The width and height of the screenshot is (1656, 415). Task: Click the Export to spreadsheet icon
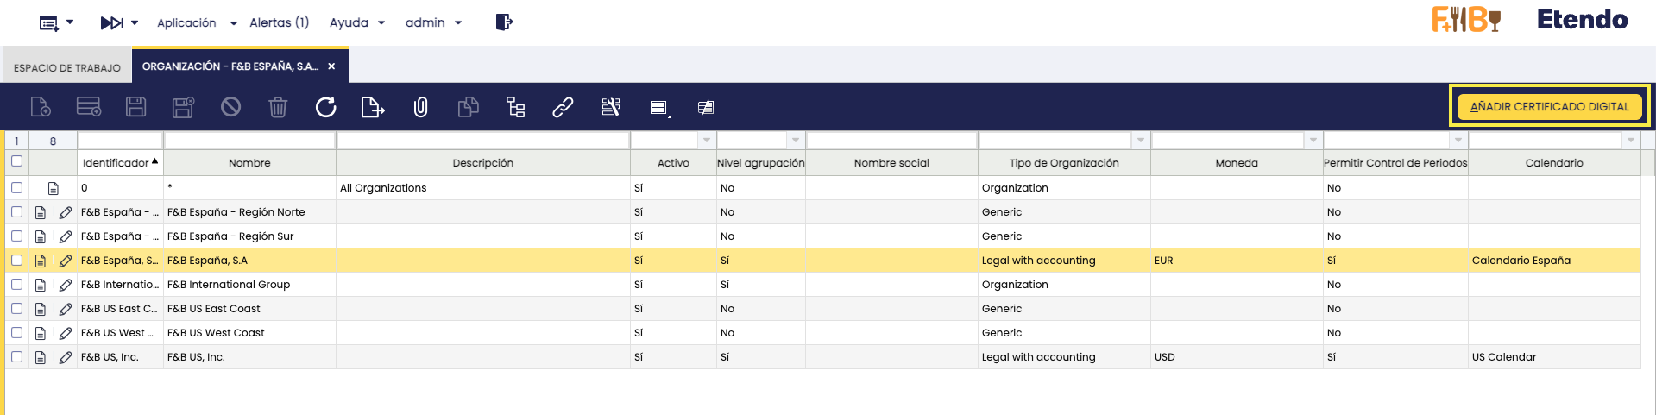click(x=372, y=107)
